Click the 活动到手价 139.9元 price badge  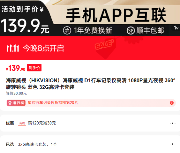[x=25, y=19]
